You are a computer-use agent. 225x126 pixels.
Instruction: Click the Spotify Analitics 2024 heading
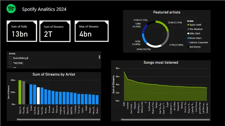click(x=44, y=9)
